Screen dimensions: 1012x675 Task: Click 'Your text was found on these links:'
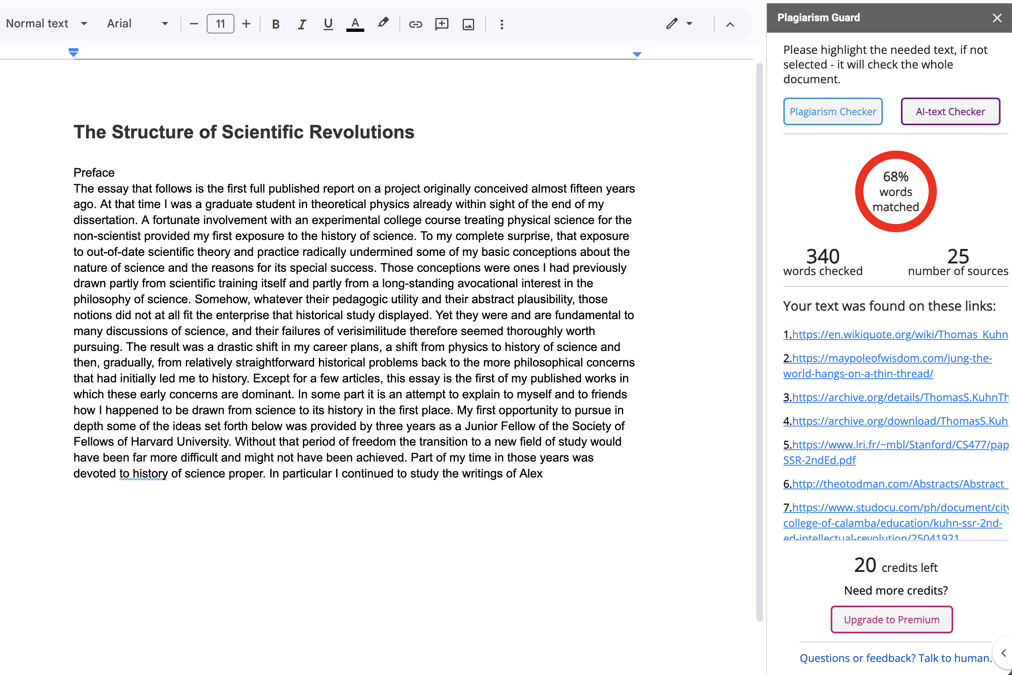(889, 306)
